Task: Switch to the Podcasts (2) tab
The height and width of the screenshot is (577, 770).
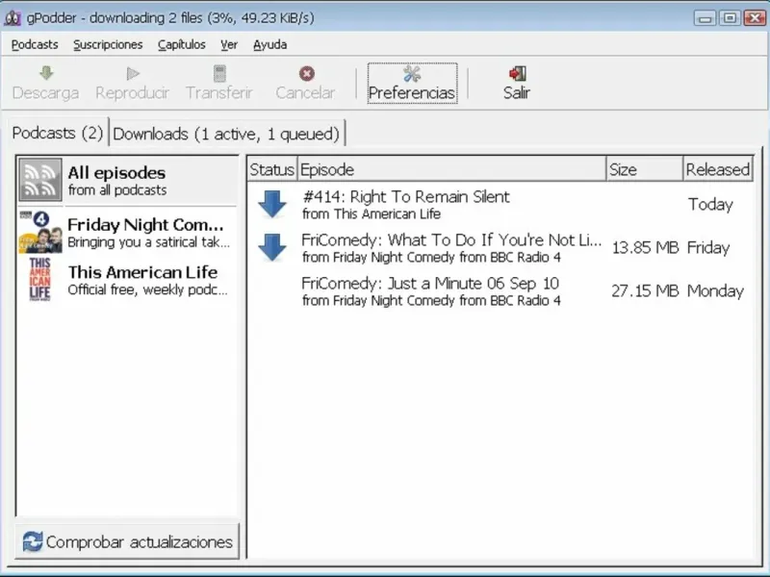Action: [x=58, y=133]
